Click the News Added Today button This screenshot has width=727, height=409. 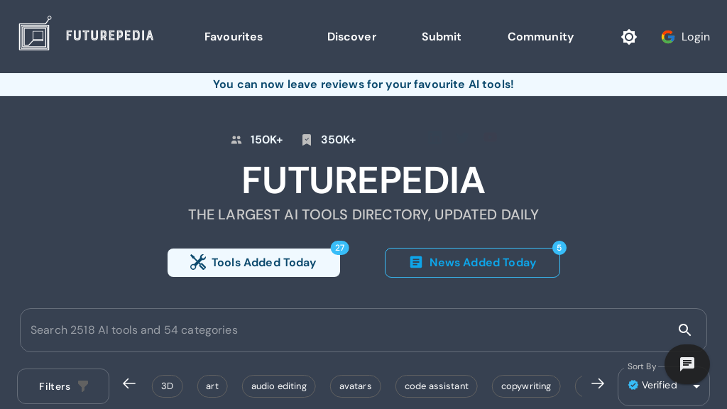(472, 262)
